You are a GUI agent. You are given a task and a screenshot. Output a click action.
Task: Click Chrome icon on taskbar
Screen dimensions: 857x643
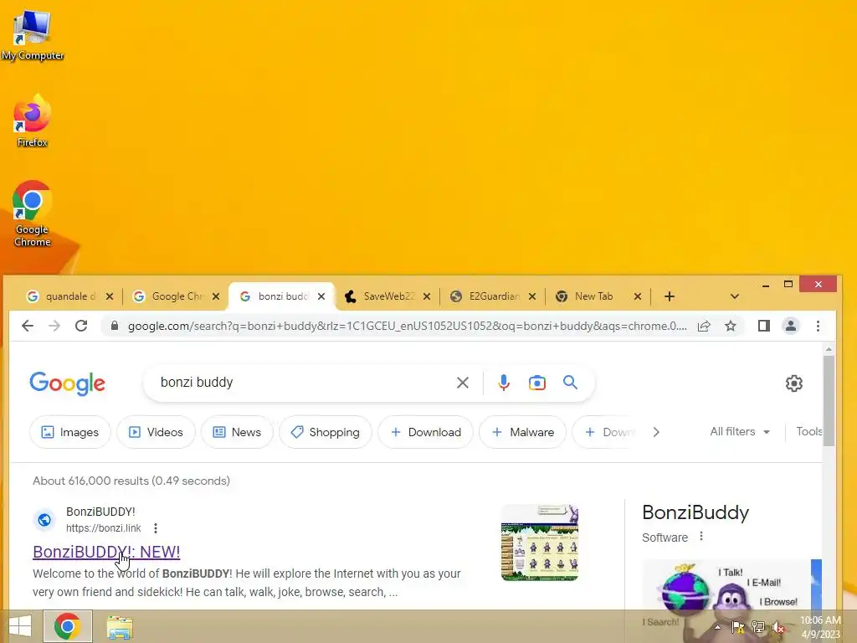click(67, 626)
